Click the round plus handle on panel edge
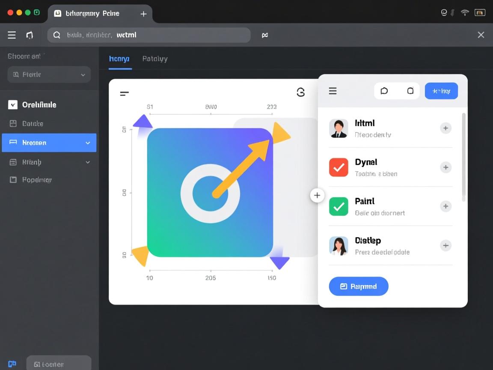Viewport: 493px width, 370px height. [x=317, y=195]
